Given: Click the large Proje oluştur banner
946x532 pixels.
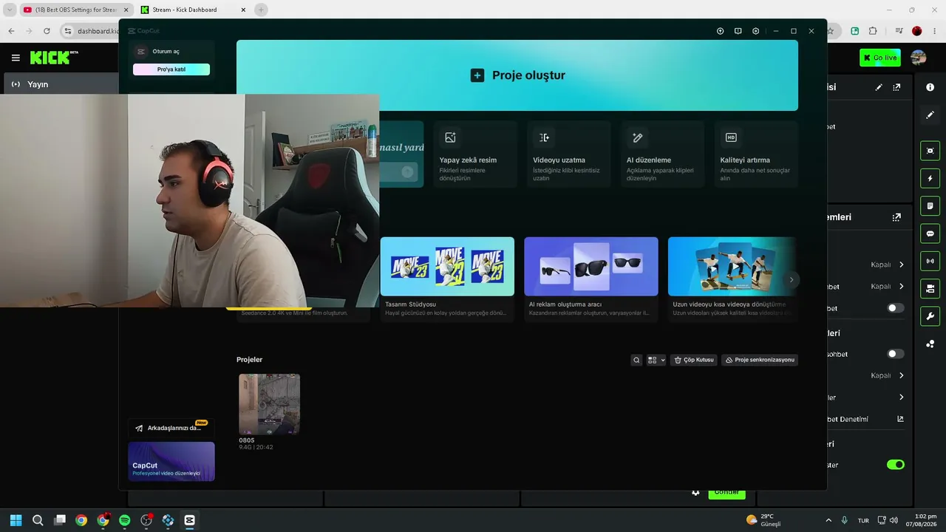Looking at the screenshot, I should click(517, 75).
